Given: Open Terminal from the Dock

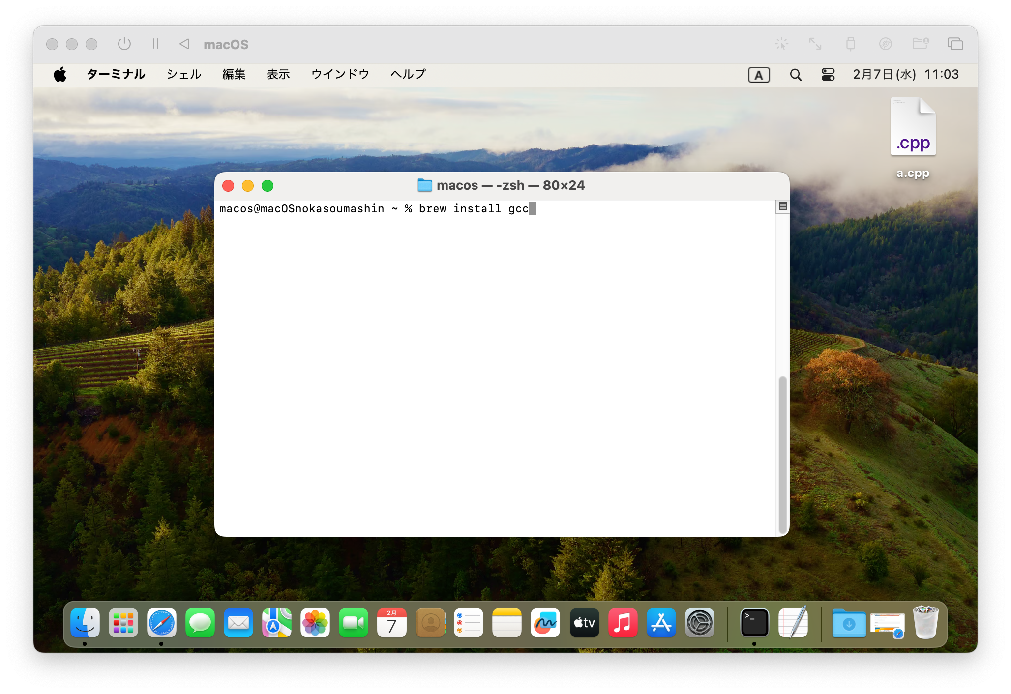Looking at the screenshot, I should point(754,623).
